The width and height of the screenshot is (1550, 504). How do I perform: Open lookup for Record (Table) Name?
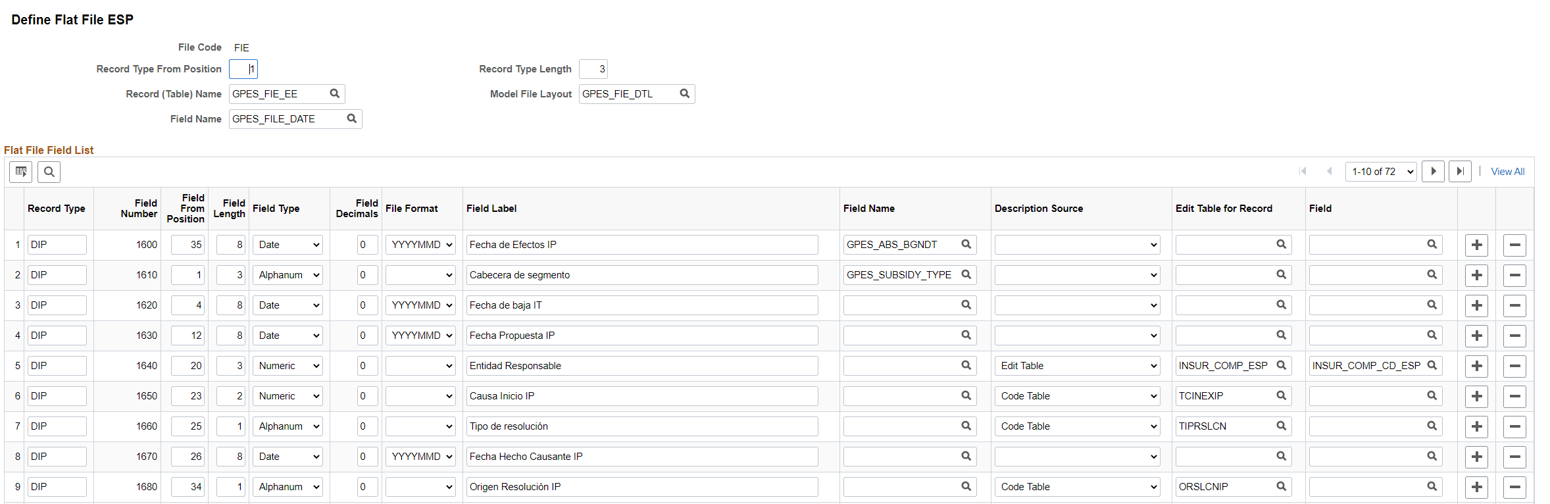click(x=334, y=93)
